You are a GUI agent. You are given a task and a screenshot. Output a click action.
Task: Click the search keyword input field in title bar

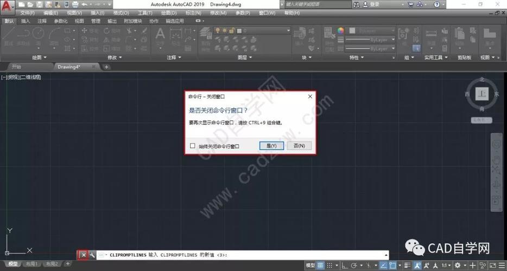point(317,4)
